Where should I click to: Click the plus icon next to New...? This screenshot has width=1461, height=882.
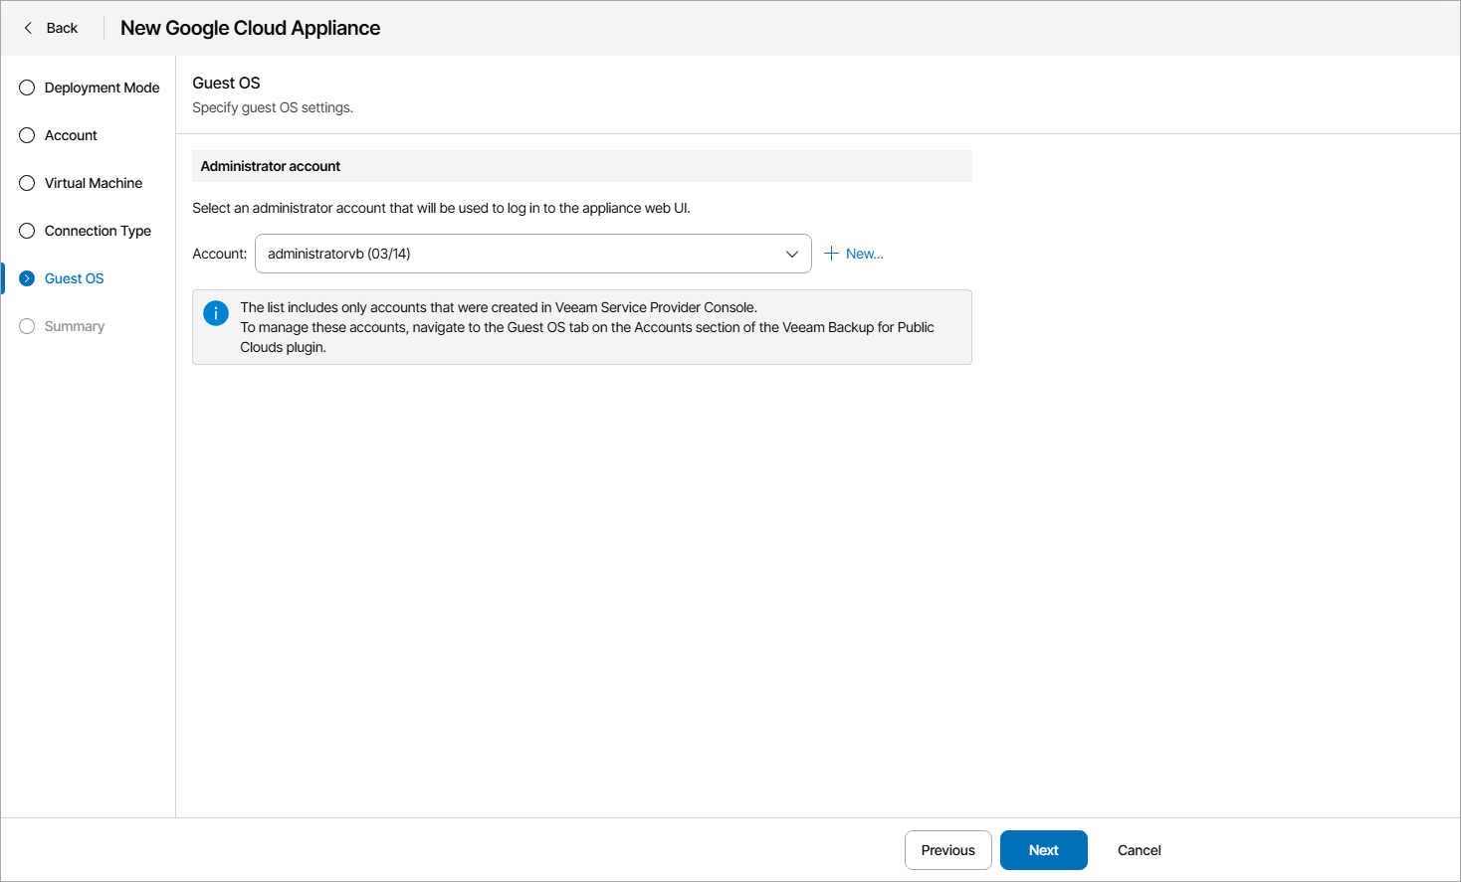coord(830,253)
